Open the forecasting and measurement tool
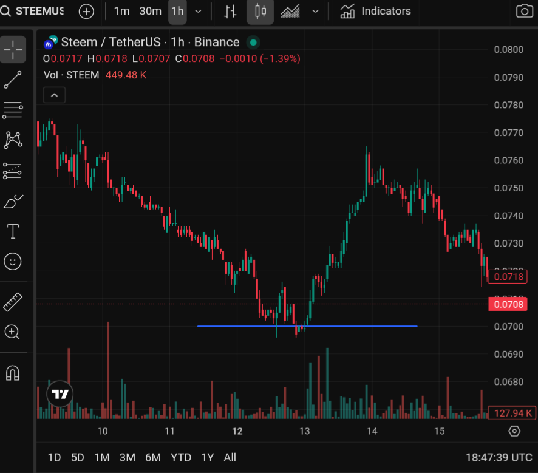The height and width of the screenshot is (473, 538). [x=12, y=171]
